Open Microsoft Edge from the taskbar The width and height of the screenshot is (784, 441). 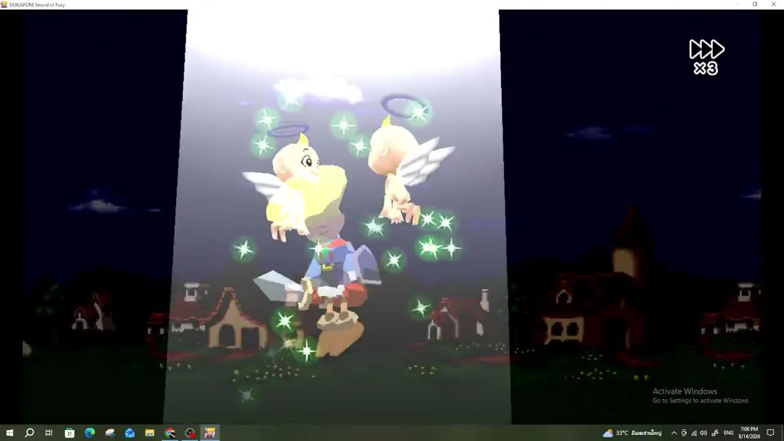coord(90,433)
